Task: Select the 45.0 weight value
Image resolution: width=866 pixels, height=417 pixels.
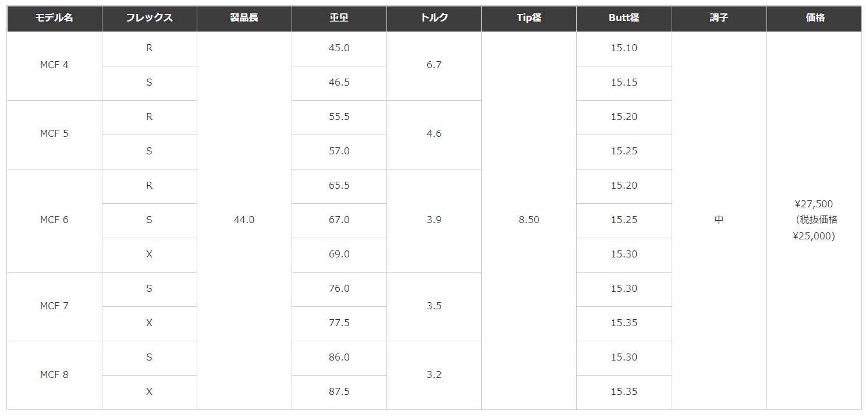Action: (x=339, y=48)
